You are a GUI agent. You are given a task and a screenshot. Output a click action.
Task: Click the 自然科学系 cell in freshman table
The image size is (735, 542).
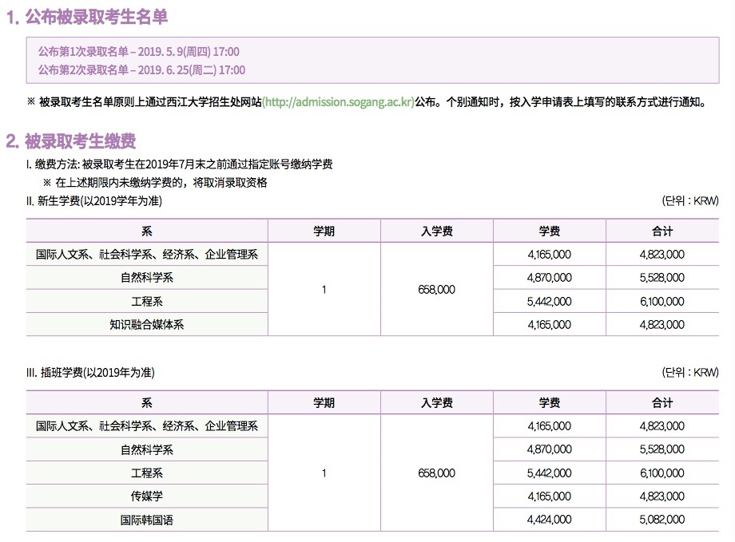pos(147,278)
